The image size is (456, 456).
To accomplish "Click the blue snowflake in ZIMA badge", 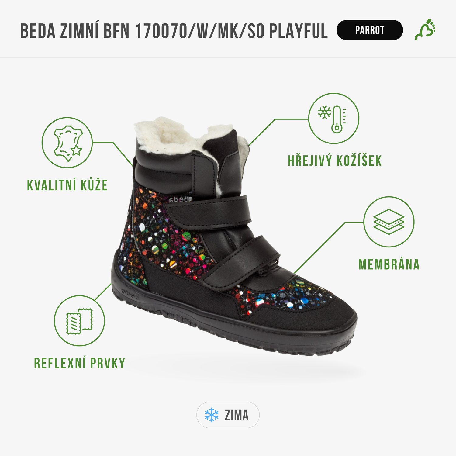I will pyautogui.click(x=212, y=415).
